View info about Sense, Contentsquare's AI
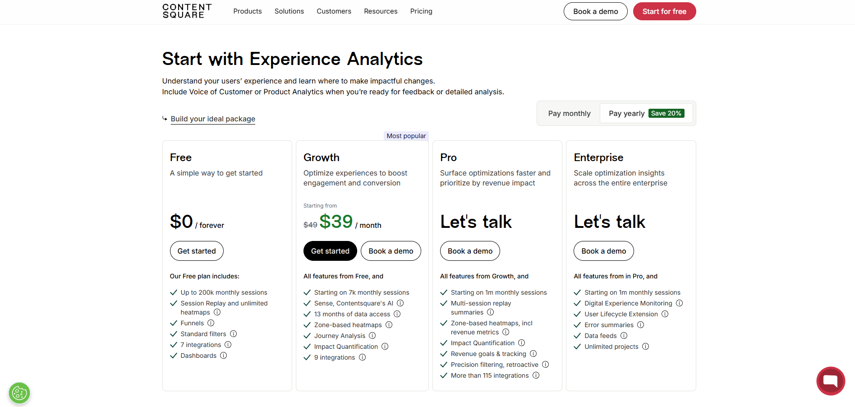 pyautogui.click(x=400, y=303)
